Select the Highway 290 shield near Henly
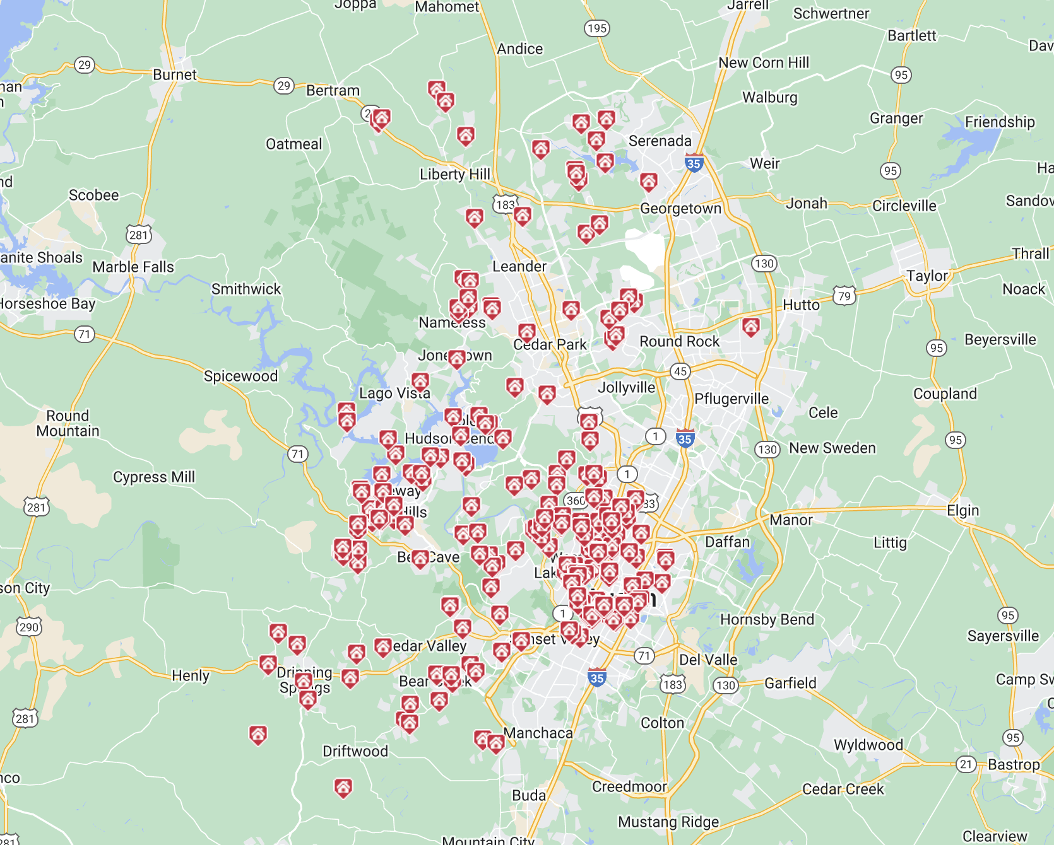Image resolution: width=1054 pixels, height=845 pixels. point(29,627)
